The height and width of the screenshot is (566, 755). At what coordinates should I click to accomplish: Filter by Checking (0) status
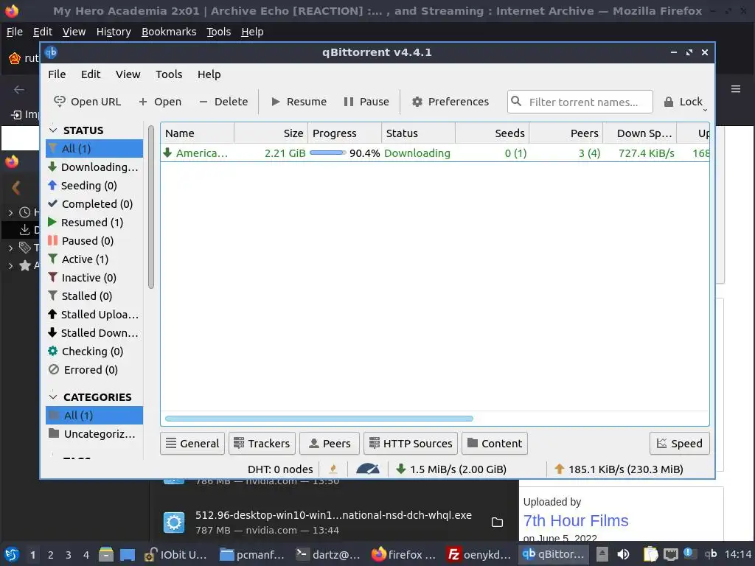coord(94,352)
